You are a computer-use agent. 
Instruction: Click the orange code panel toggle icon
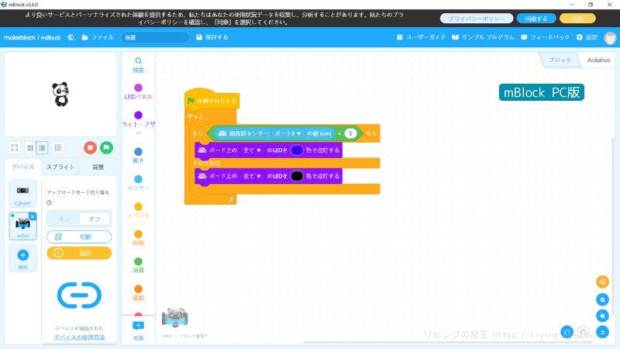coord(602,282)
